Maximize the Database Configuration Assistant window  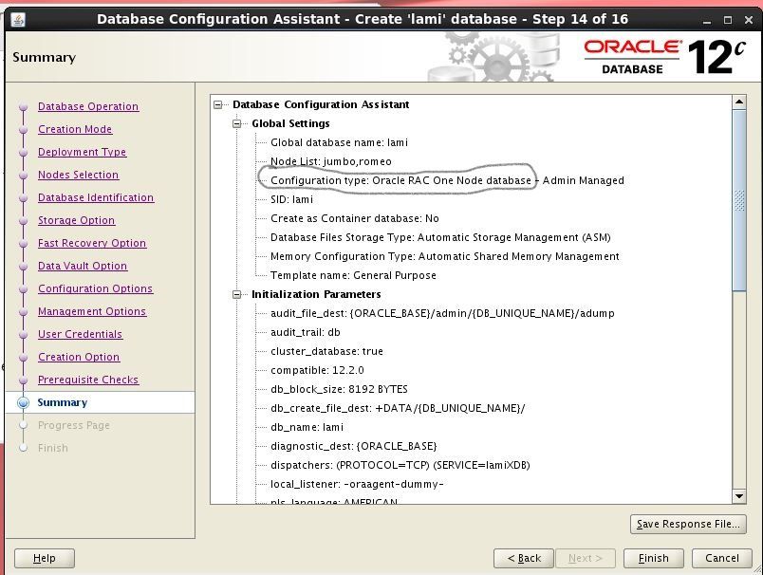click(728, 20)
